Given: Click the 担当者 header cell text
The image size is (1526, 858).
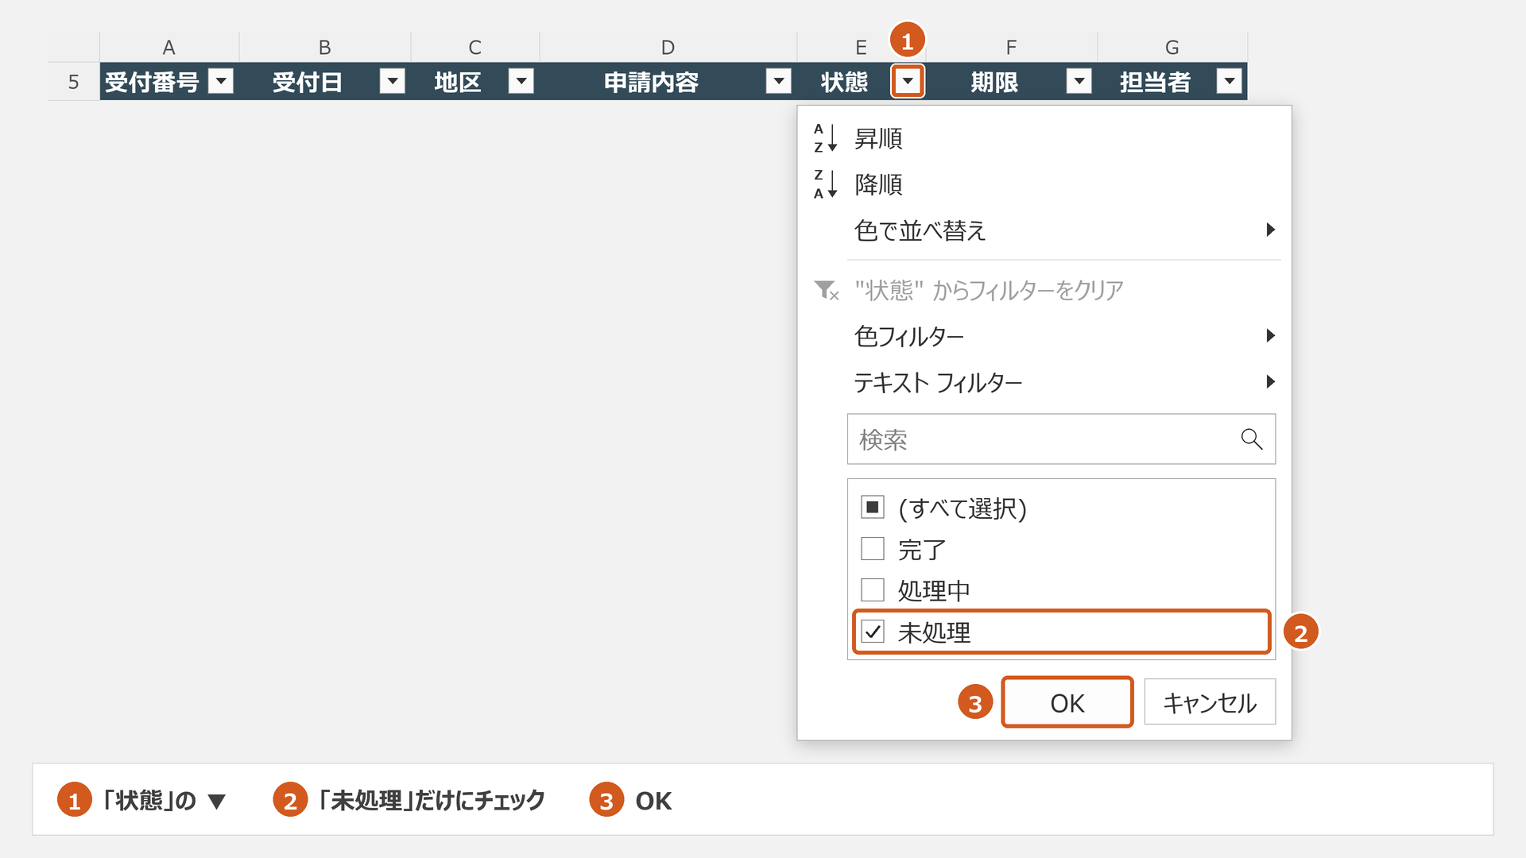Looking at the screenshot, I should (x=1155, y=82).
